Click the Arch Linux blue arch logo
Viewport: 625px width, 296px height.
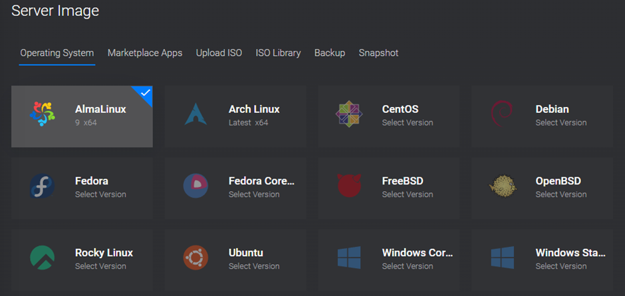point(195,114)
